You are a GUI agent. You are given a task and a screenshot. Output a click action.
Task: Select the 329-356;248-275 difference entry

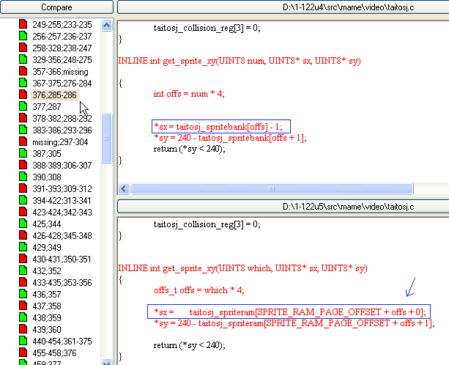click(x=62, y=59)
